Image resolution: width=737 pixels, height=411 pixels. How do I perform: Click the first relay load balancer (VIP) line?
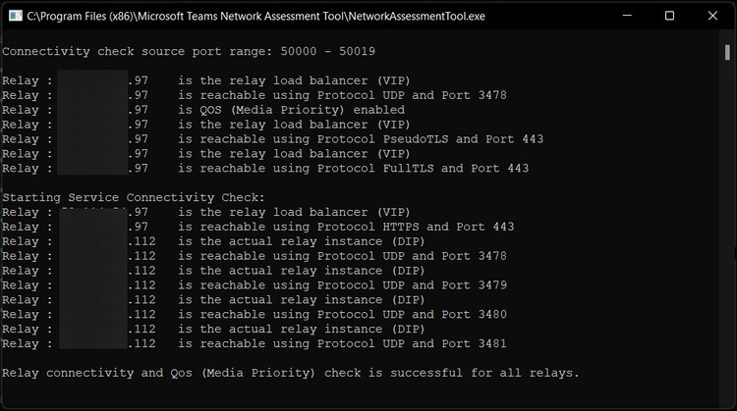click(294, 80)
